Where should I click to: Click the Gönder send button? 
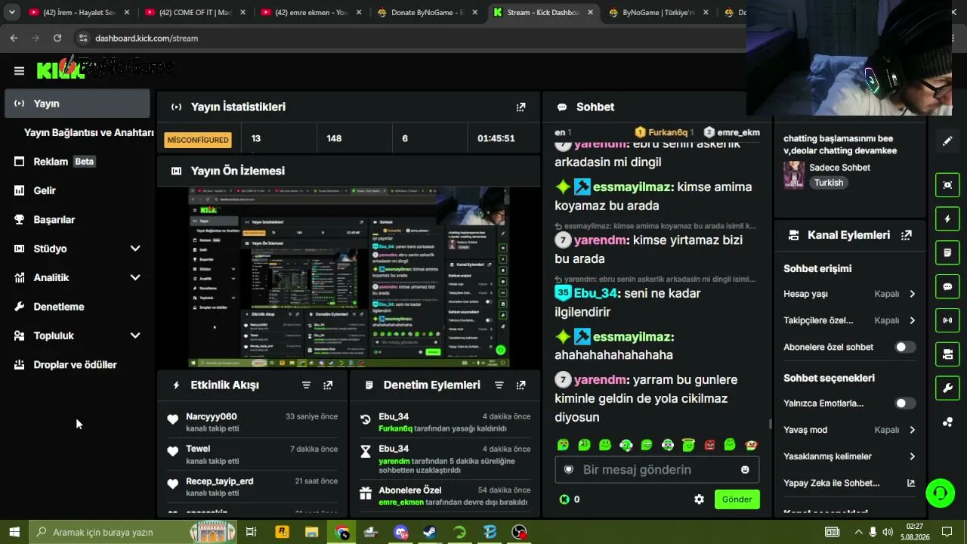[x=737, y=499]
